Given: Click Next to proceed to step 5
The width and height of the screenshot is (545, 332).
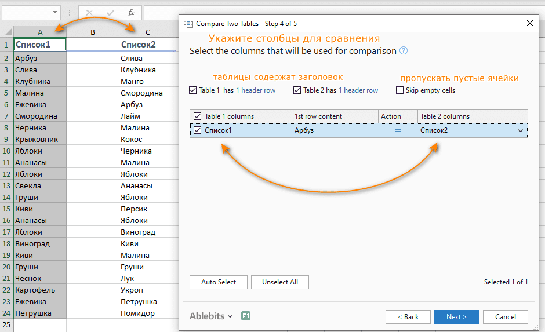Looking at the screenshot, I should tap(456, 317).
